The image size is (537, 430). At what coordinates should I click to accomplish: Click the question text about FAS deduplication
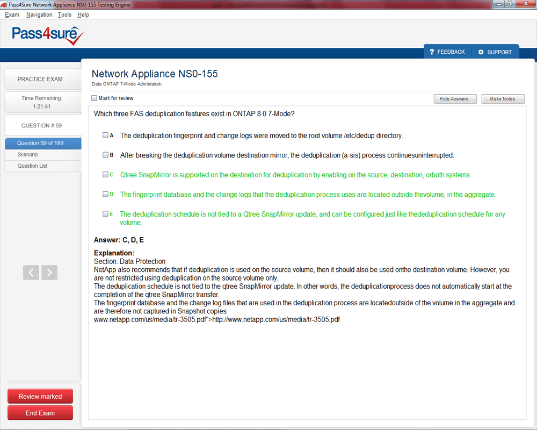194,114
